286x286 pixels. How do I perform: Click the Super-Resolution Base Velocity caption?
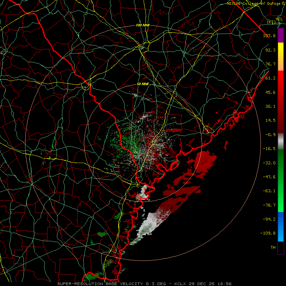click(144, 284)
